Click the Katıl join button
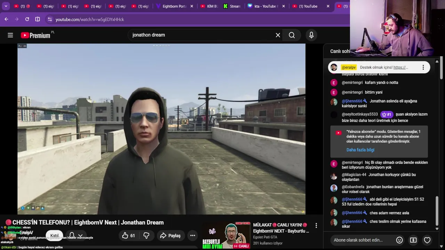 (54, 235)
